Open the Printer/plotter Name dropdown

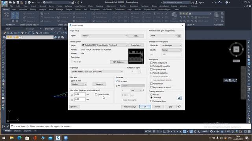coord(104,45)
